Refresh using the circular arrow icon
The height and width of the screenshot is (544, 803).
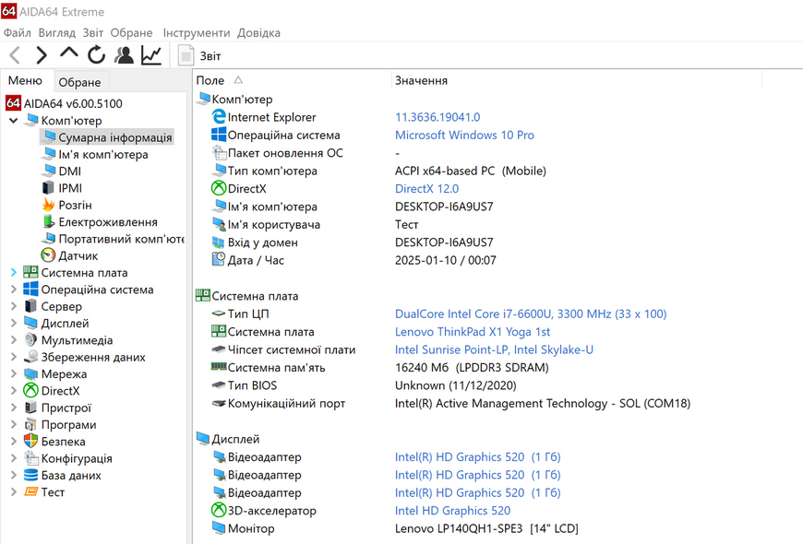[x=96, y=55]
